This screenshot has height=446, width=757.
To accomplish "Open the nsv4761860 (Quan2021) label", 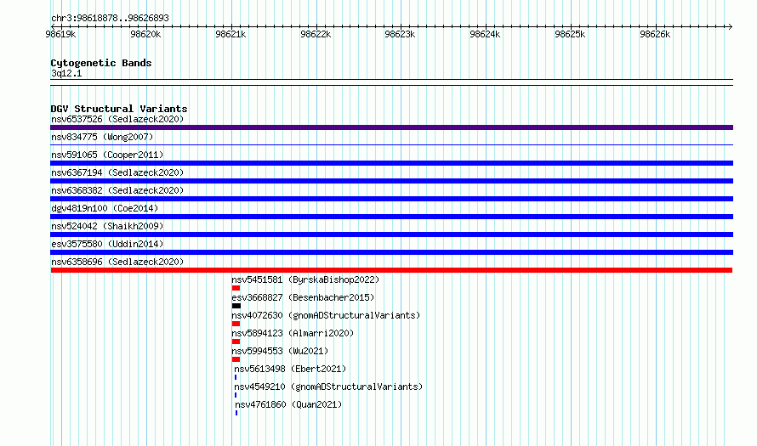I will [288, 404].
